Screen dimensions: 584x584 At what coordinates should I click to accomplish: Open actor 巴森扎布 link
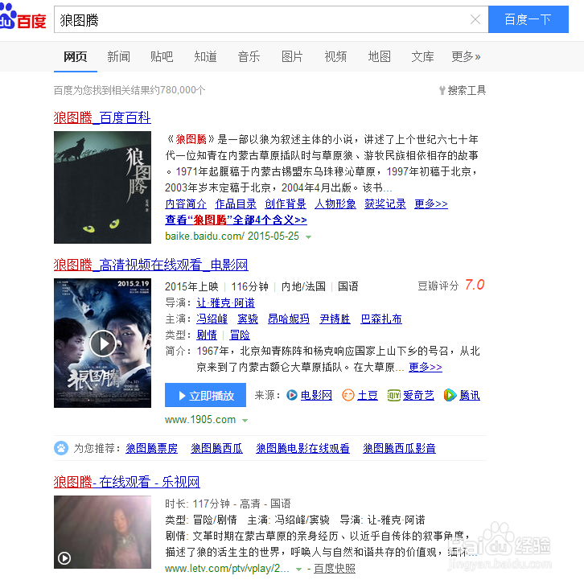381,319
